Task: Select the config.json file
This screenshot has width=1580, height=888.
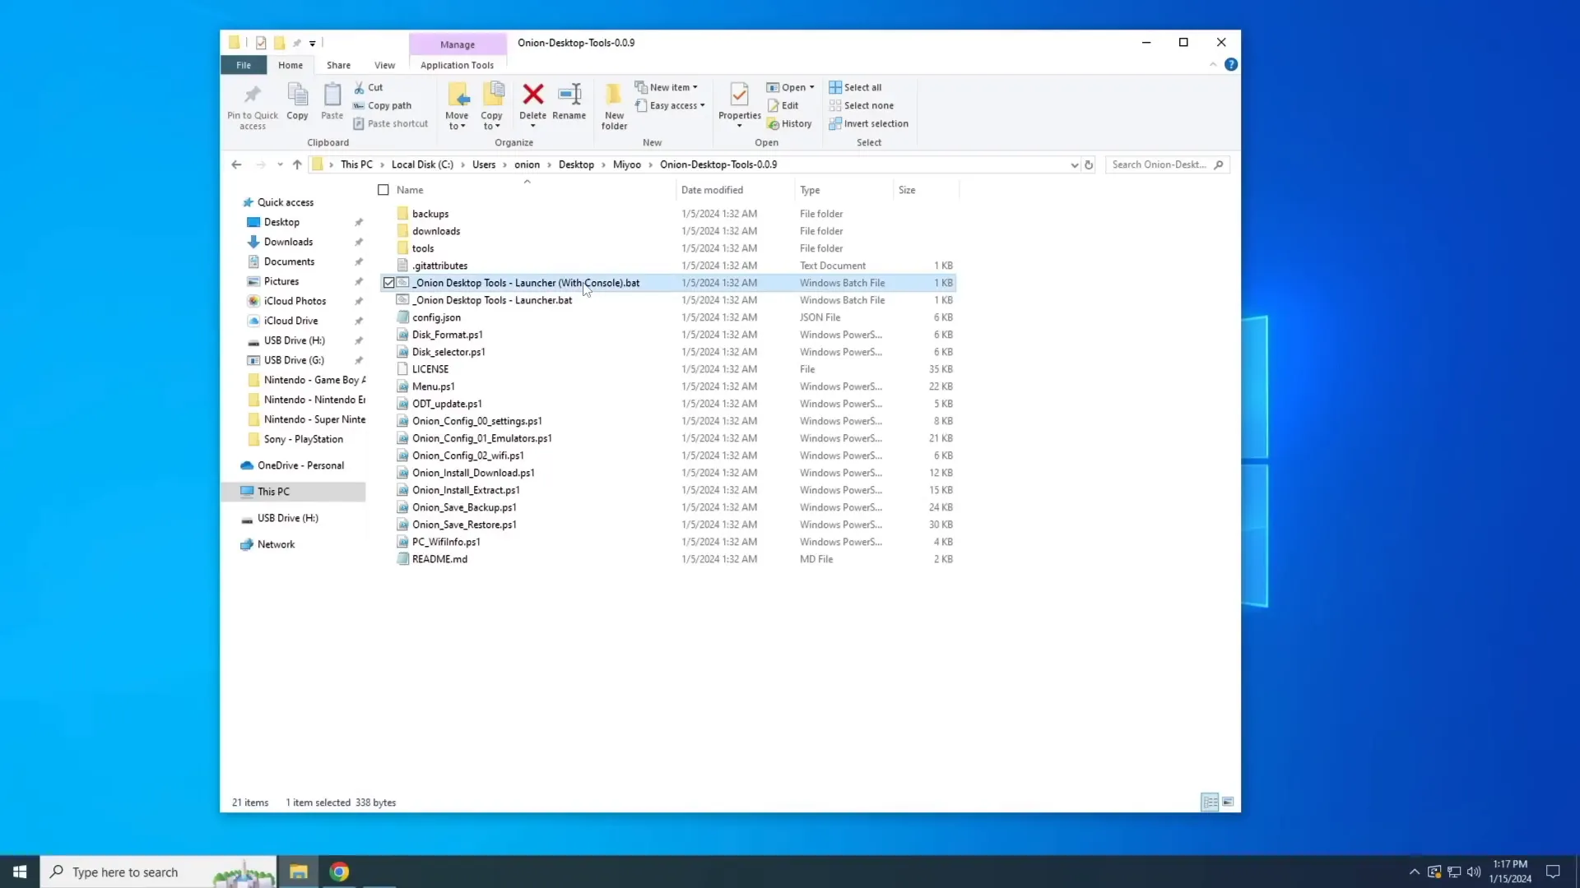Action: [436, 317]
